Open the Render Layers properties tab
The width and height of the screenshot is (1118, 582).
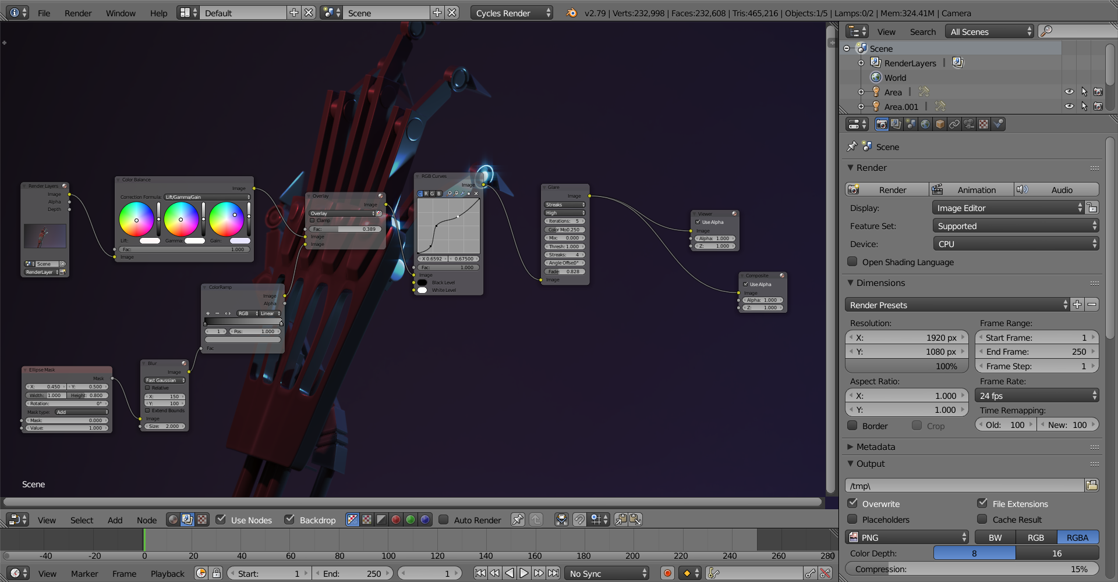896,124
